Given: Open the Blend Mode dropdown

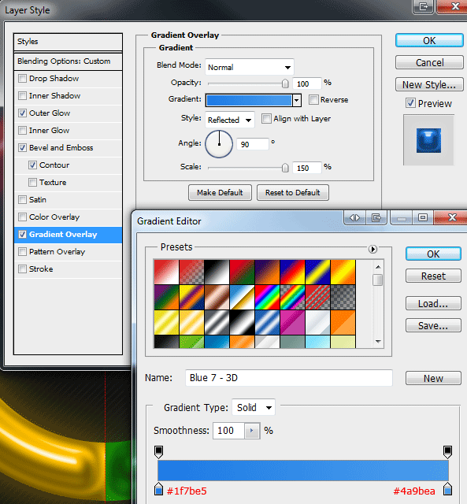Looking at the screenshot, I should pos(250,67).
